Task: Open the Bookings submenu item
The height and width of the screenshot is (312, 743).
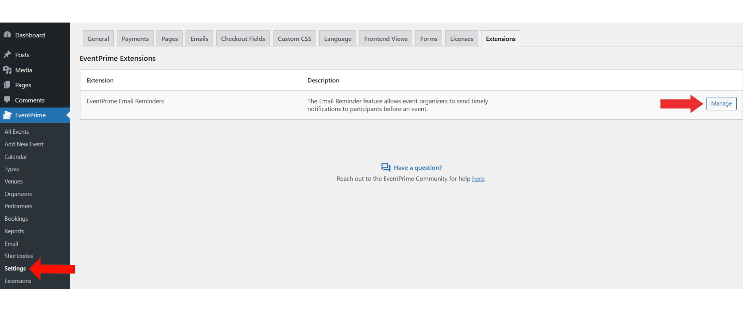Action: tap(16, 219)
